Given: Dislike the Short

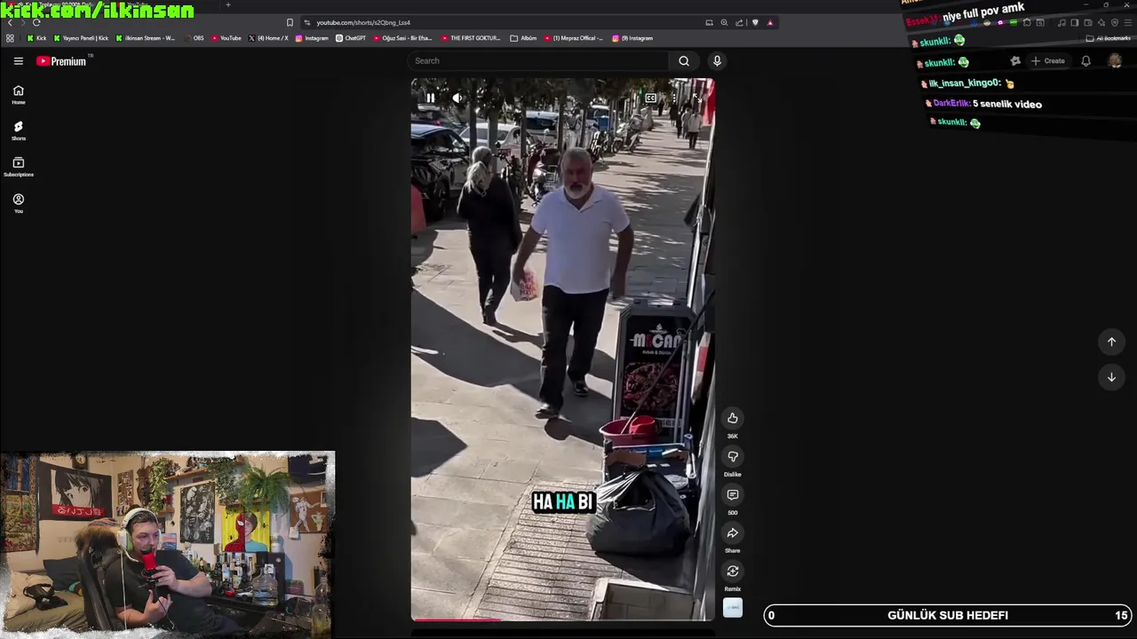Looking at the screenshot, I should tap(733, 456).
